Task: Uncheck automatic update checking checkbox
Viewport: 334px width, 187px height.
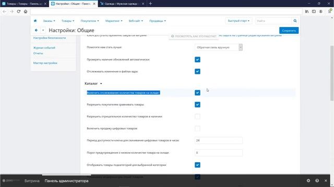Action: coord(197,60)
